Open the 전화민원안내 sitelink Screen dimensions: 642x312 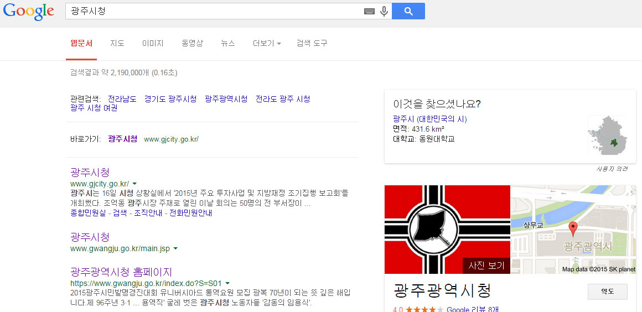click(191, 214)
